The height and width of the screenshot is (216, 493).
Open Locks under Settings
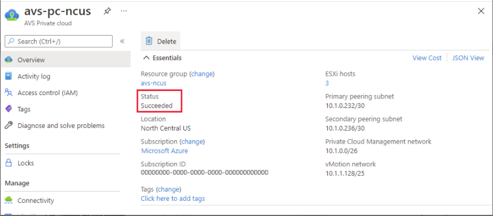25,163
